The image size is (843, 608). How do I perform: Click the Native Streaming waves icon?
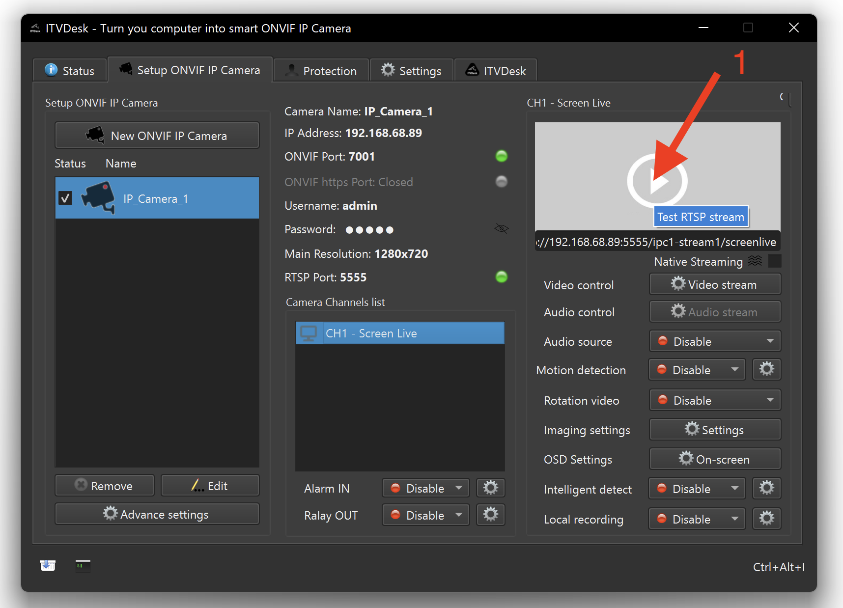(755, 261)
